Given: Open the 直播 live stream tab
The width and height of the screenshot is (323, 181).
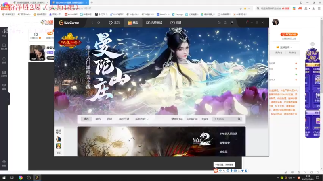Looking at the screenshot, I should 176,23.
